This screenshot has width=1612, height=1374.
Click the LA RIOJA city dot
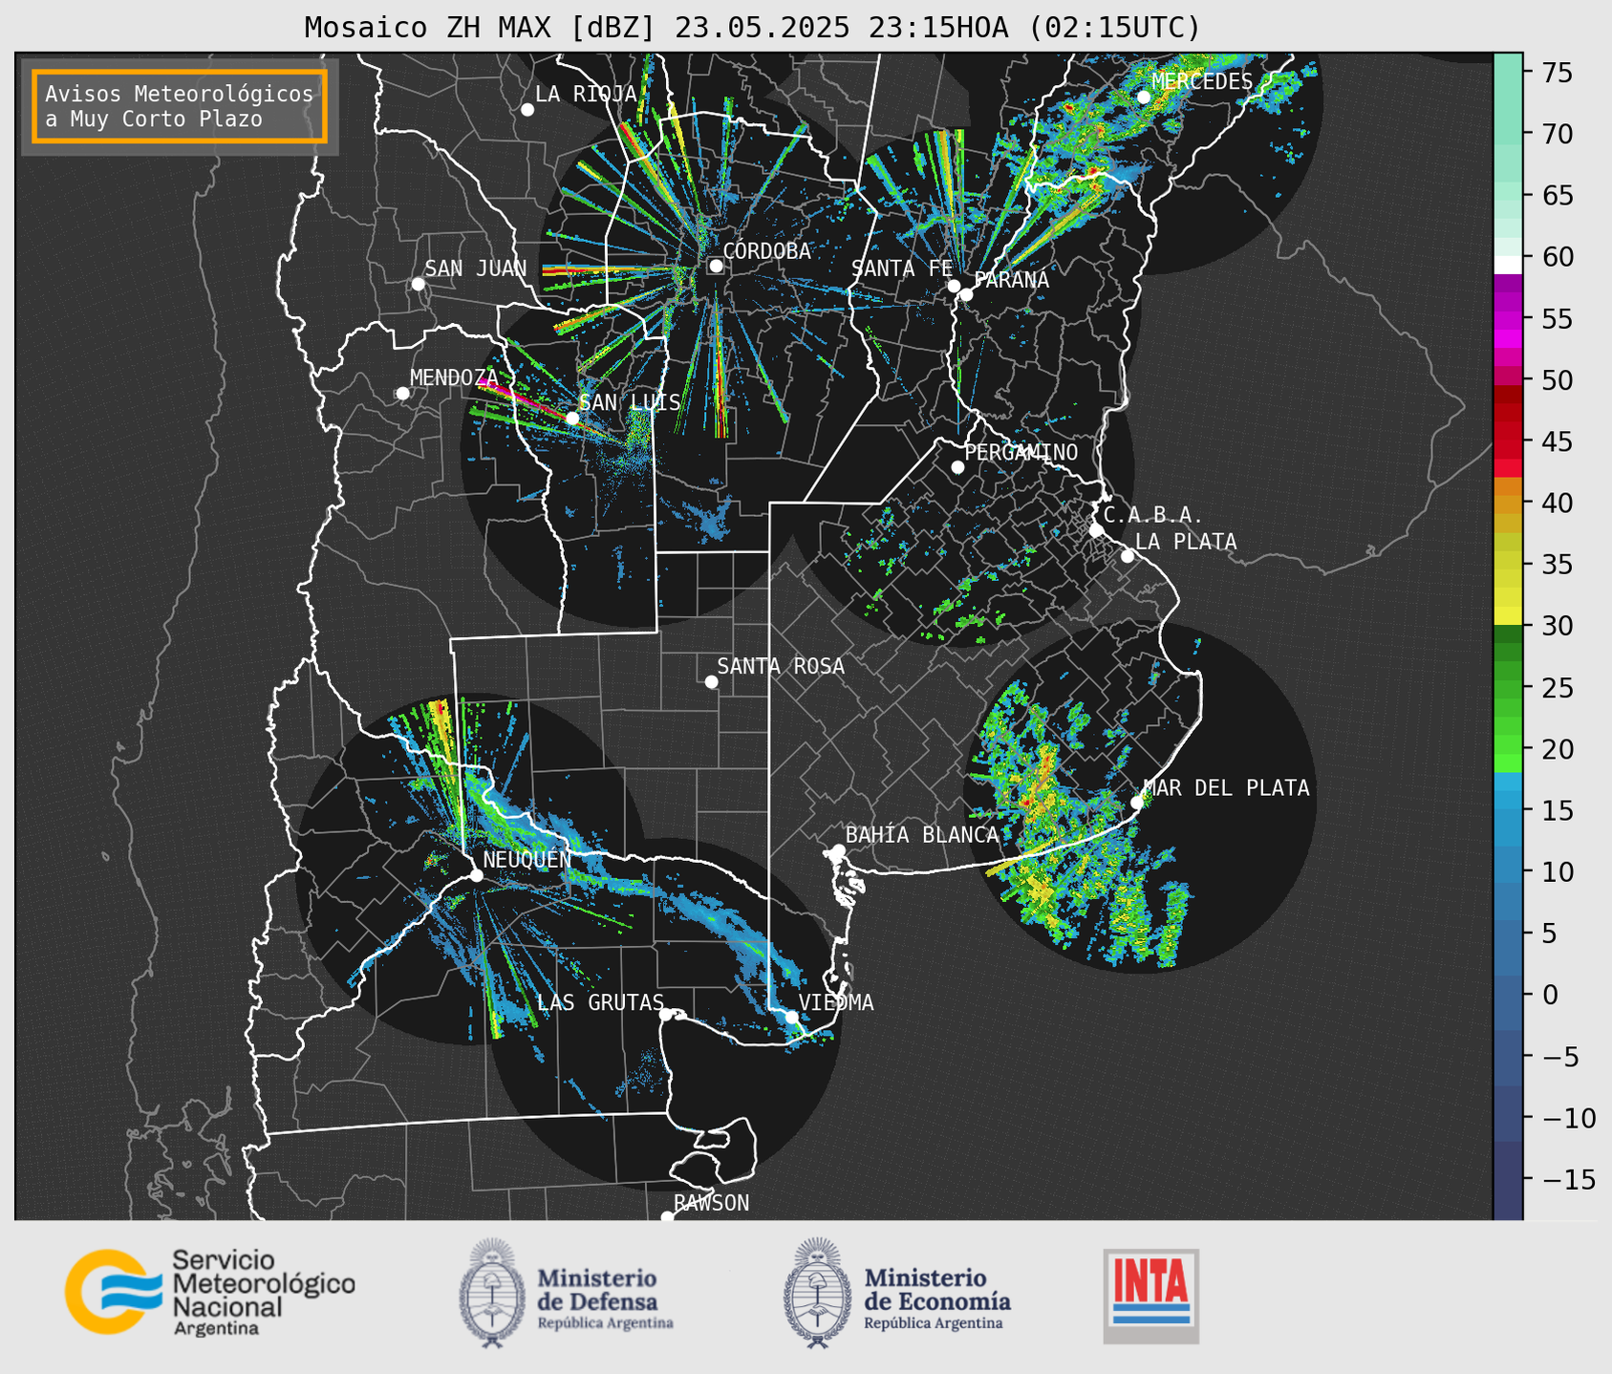(527, 110)
